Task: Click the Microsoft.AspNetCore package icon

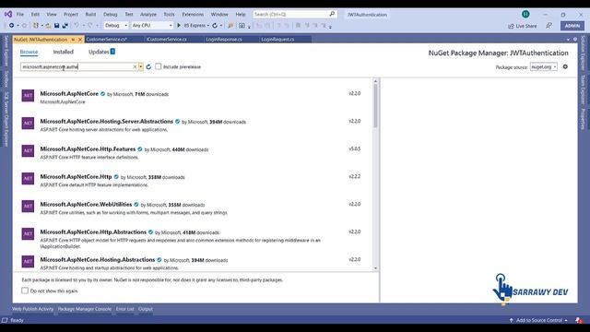Action: tap(28, 96)
